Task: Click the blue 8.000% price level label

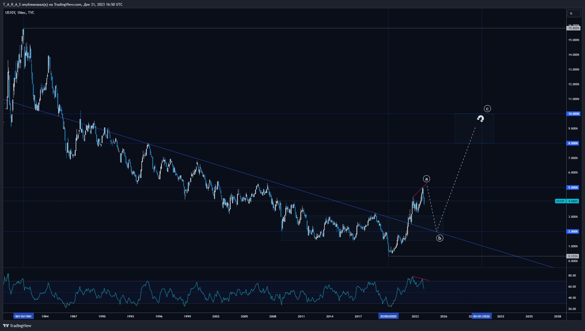Action: (x=573, y=143)
